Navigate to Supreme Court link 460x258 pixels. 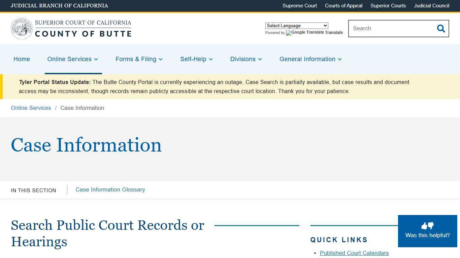click(x=299, y=6)
